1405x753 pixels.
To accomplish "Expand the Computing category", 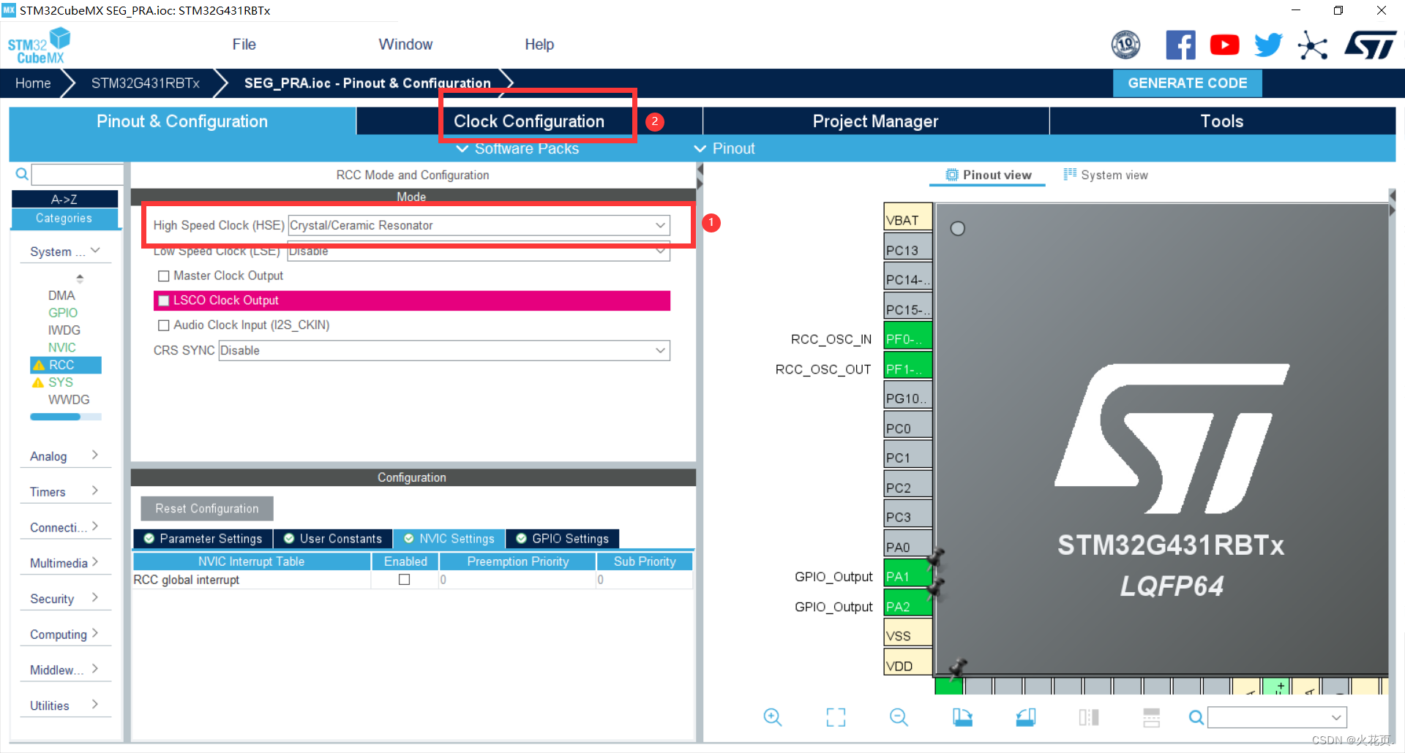I will click(64, 635).
